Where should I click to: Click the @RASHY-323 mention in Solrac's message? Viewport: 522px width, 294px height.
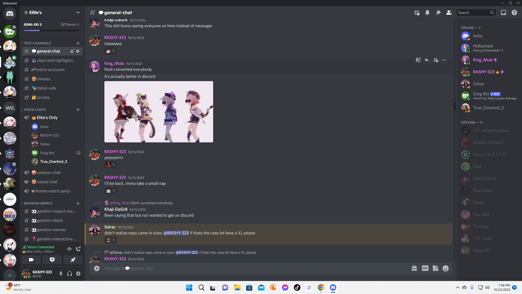pyautogui.click(x=176, y=233)
